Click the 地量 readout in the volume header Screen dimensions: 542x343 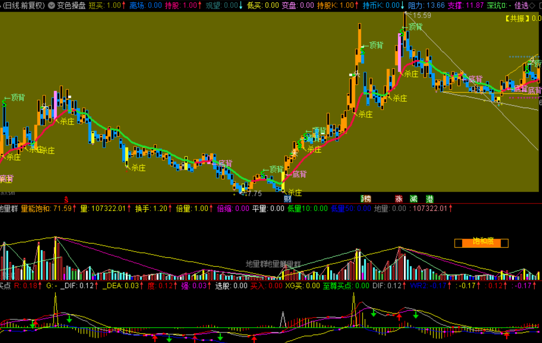(x=390, y=208)
